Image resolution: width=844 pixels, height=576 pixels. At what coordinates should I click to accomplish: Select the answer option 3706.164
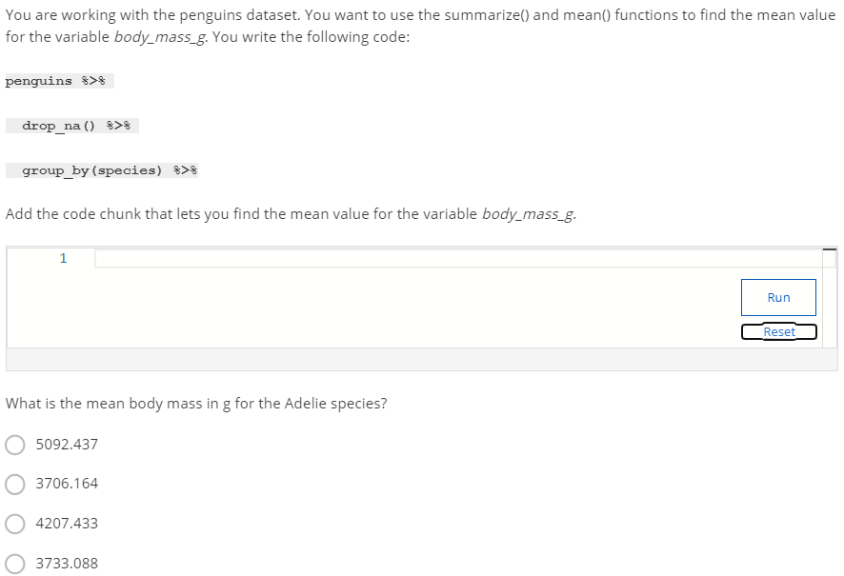click(x=14, y=484)
